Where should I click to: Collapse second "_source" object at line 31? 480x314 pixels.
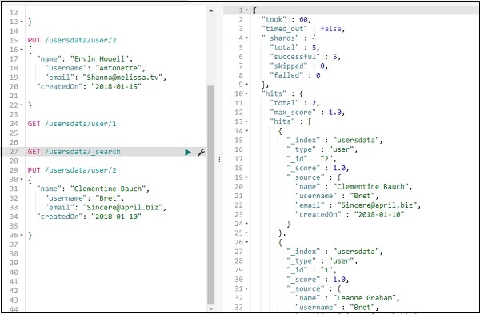pyautogui.click(x=246, y=288)
